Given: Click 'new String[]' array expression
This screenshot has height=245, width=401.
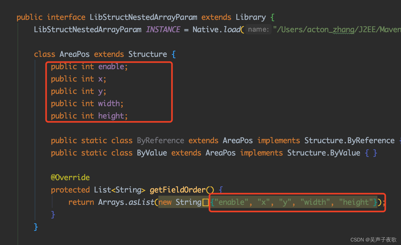Looking at the screenshot, I should [x=184, y=202].
